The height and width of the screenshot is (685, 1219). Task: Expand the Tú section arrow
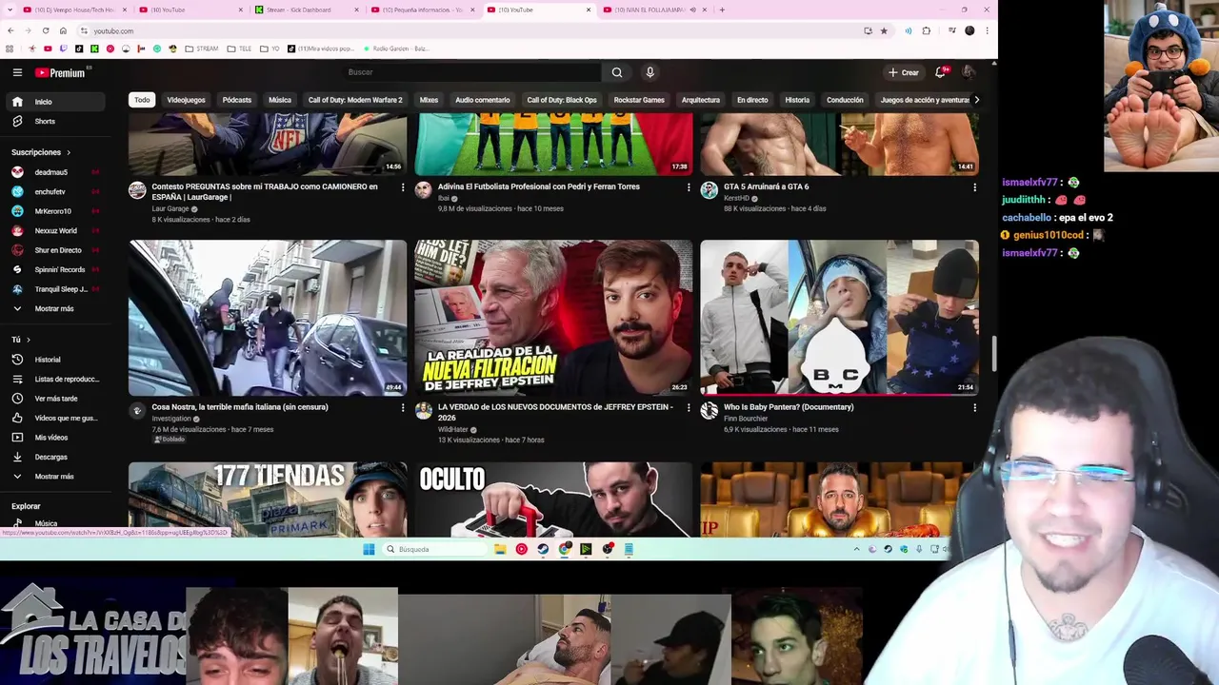28,340
